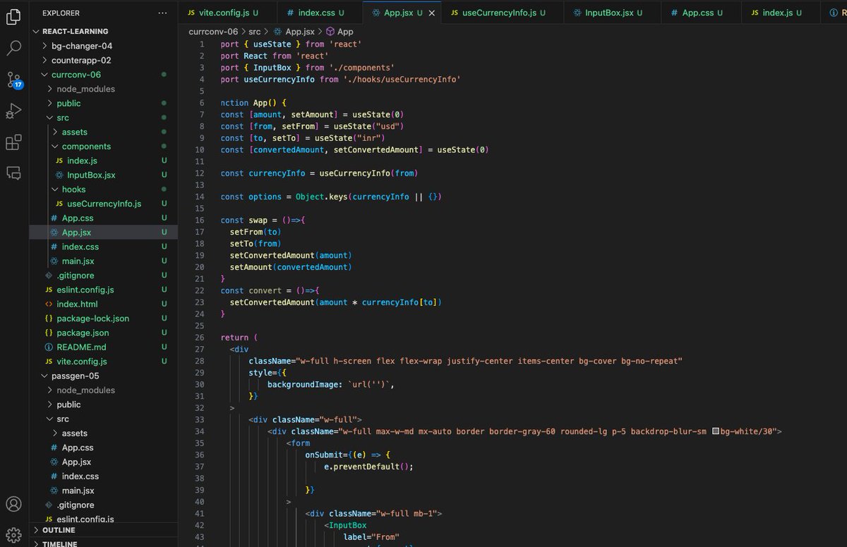
Task: Close the App.jsx editor tab
Action: coord(431,13)
